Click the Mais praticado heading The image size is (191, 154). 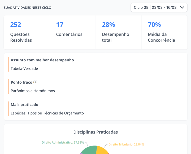pos(24,105)
